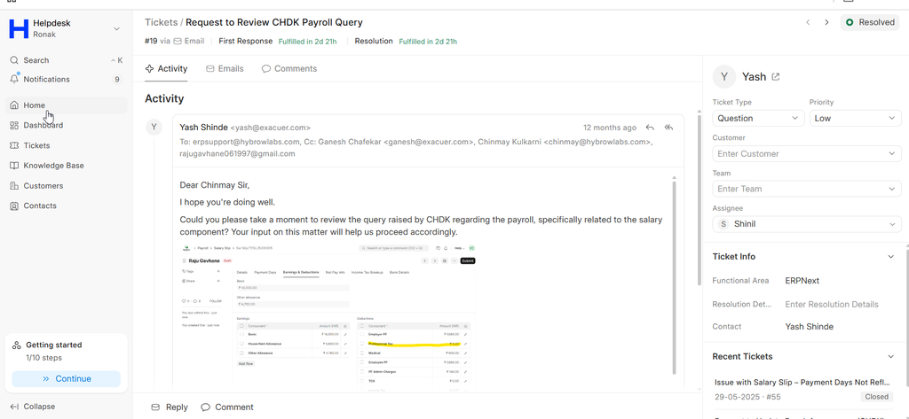Screen dimensions: 909x419
Task: Open the Priority dropdown
Action: point(855,118)
